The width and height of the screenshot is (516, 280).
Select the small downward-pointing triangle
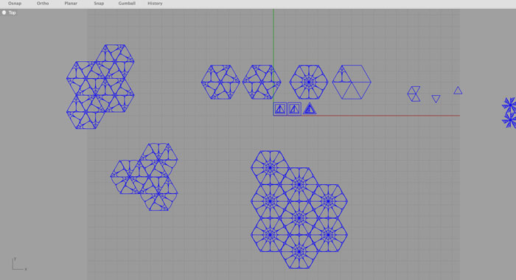pos(436,99)
